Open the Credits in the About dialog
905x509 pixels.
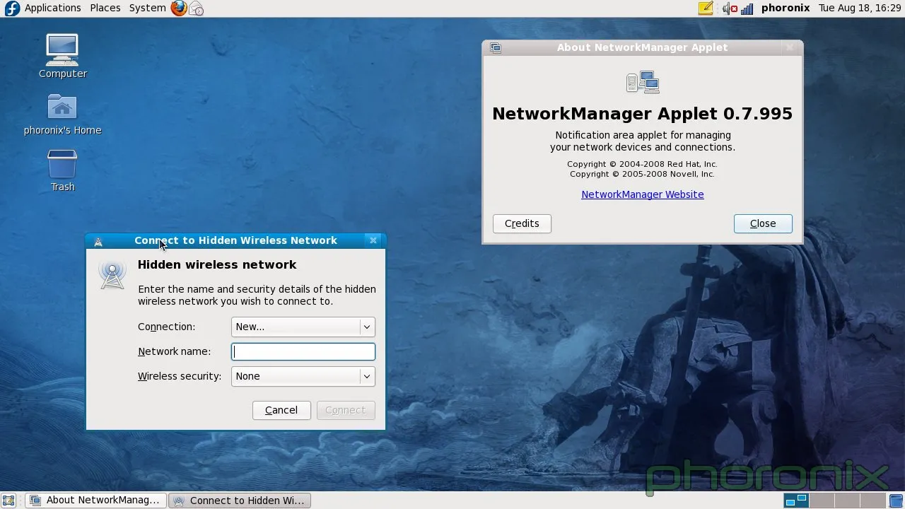(522, 223)
